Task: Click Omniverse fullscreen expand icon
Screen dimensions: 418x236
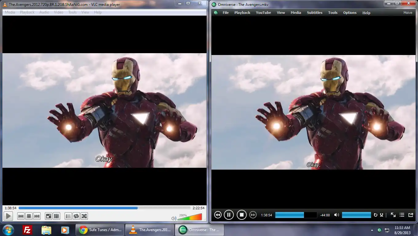Action: click(x=393, y=215)
